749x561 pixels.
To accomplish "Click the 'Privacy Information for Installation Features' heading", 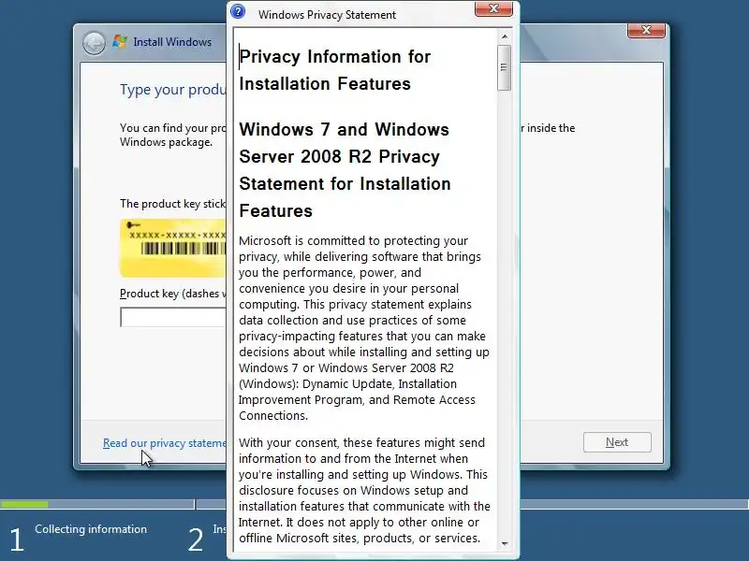I will 335,70.
